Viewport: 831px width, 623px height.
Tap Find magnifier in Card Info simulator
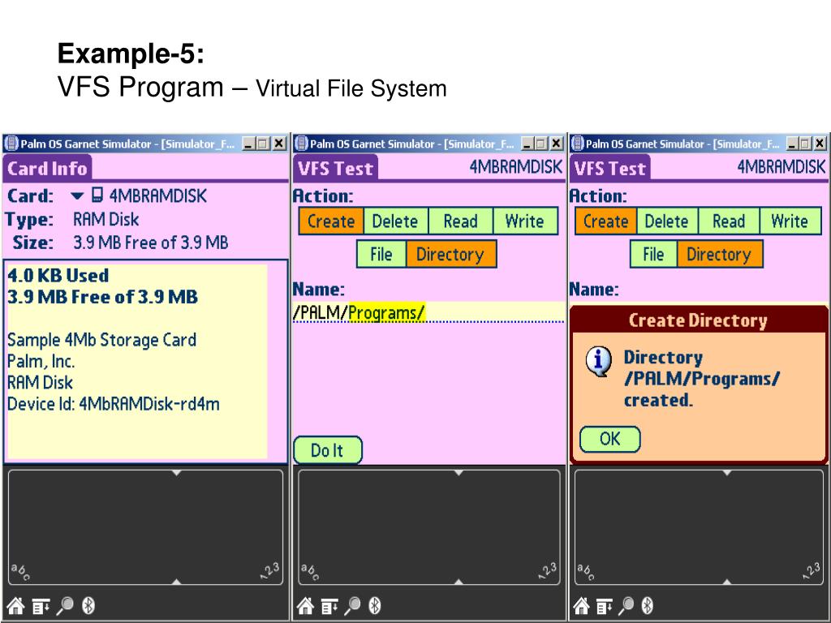[65, 605]
